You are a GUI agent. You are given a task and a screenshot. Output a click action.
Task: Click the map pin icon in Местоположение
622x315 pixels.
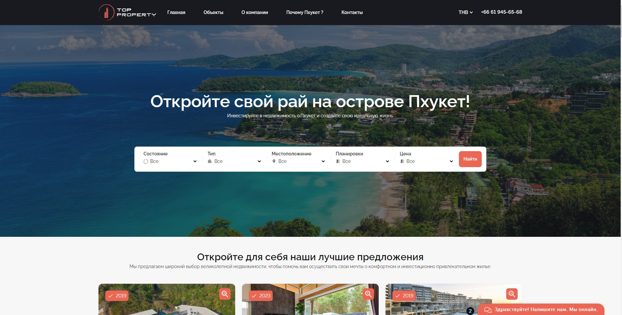click(274, 161)
